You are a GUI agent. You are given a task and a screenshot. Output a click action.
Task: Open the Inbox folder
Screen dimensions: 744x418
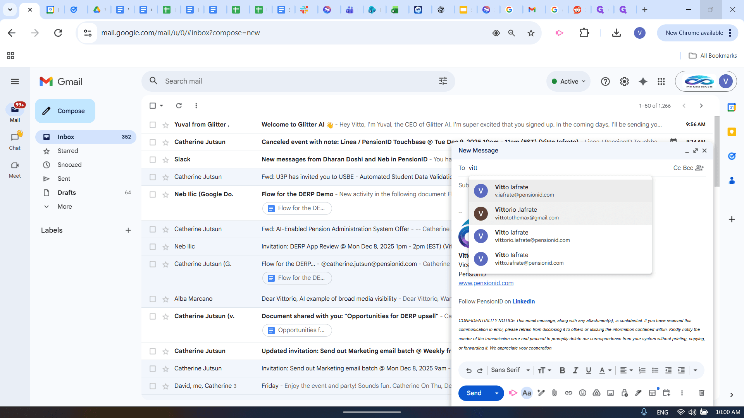point(86,137)
